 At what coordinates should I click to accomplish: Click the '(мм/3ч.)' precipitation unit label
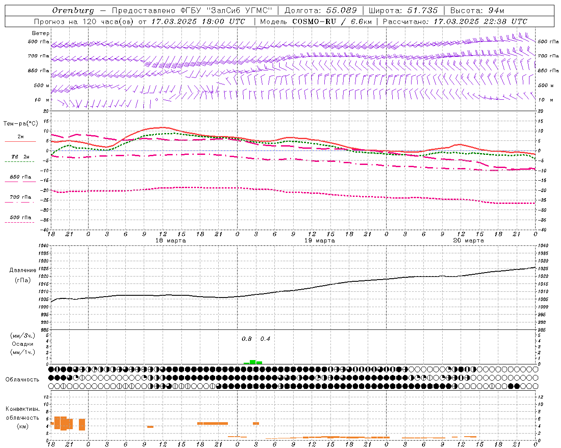tap(22, 336)
